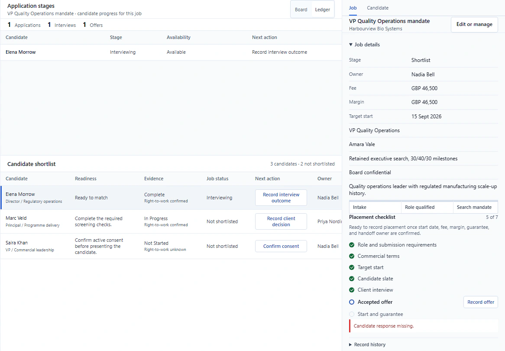Viewport: 505px width, 351px height.
Task: Click Target start value 15 Sept 2026
Action: 427,117
